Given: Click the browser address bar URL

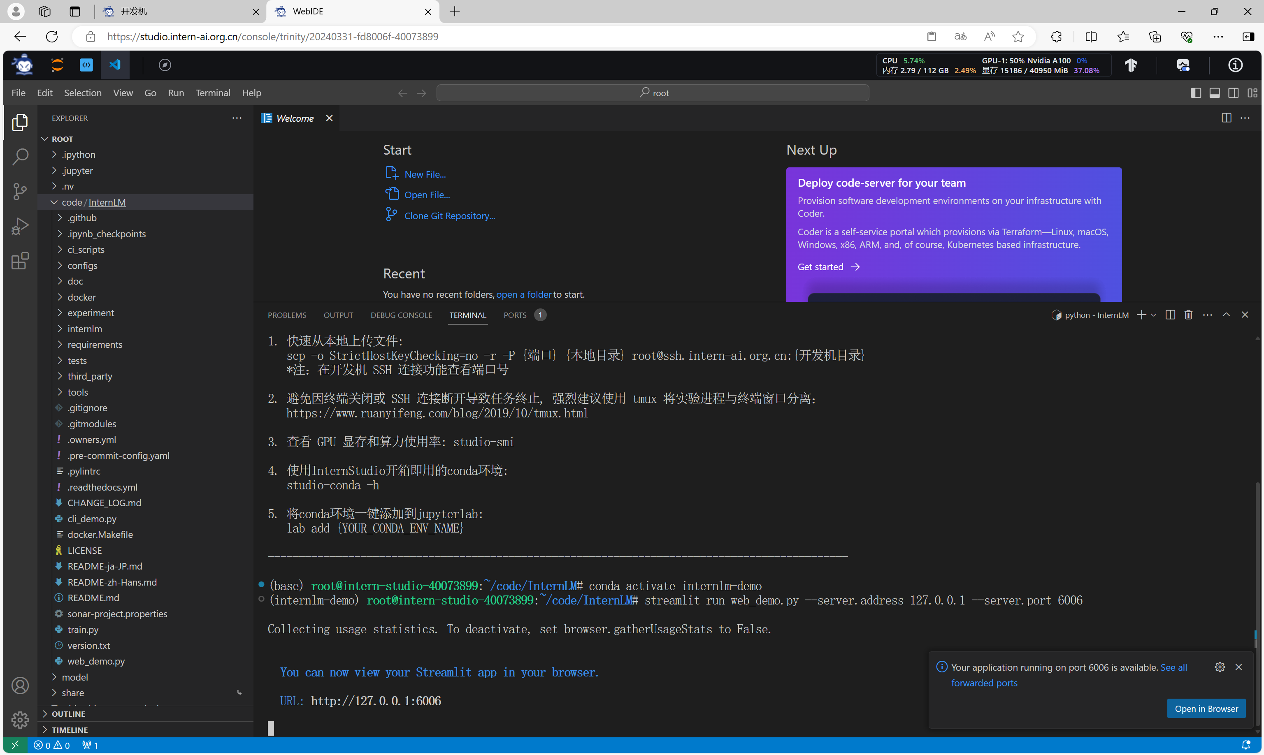Looking at the screenshot, I should (272, 37).
